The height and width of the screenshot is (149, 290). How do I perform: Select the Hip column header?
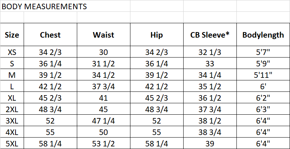pos(157,35)
